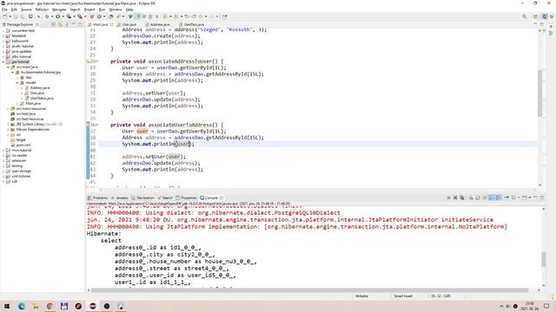Screen dimensions: 556x312
Task: Open the Package Explorer View Menu icon
Action: [67, 24]
